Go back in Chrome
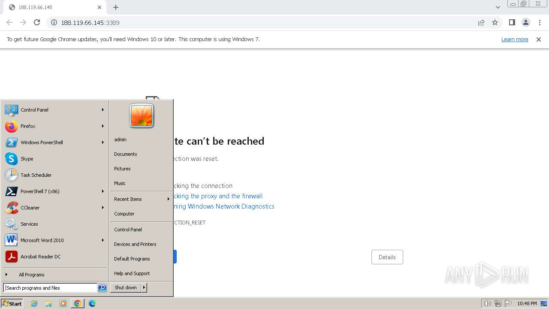The height and width of the screenshot is (309, 549). pyautogui.click(x=9, y=22)
